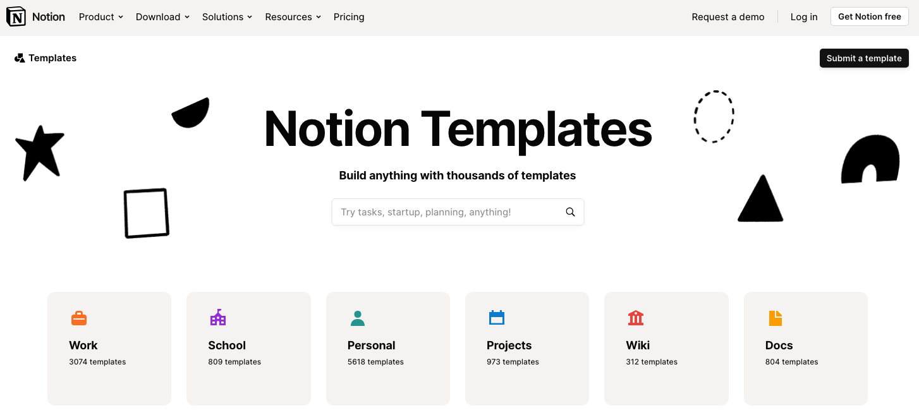Viewport: 919px width, 415px height.
Task: Click Request a demo link
Action: click(728, 17)
